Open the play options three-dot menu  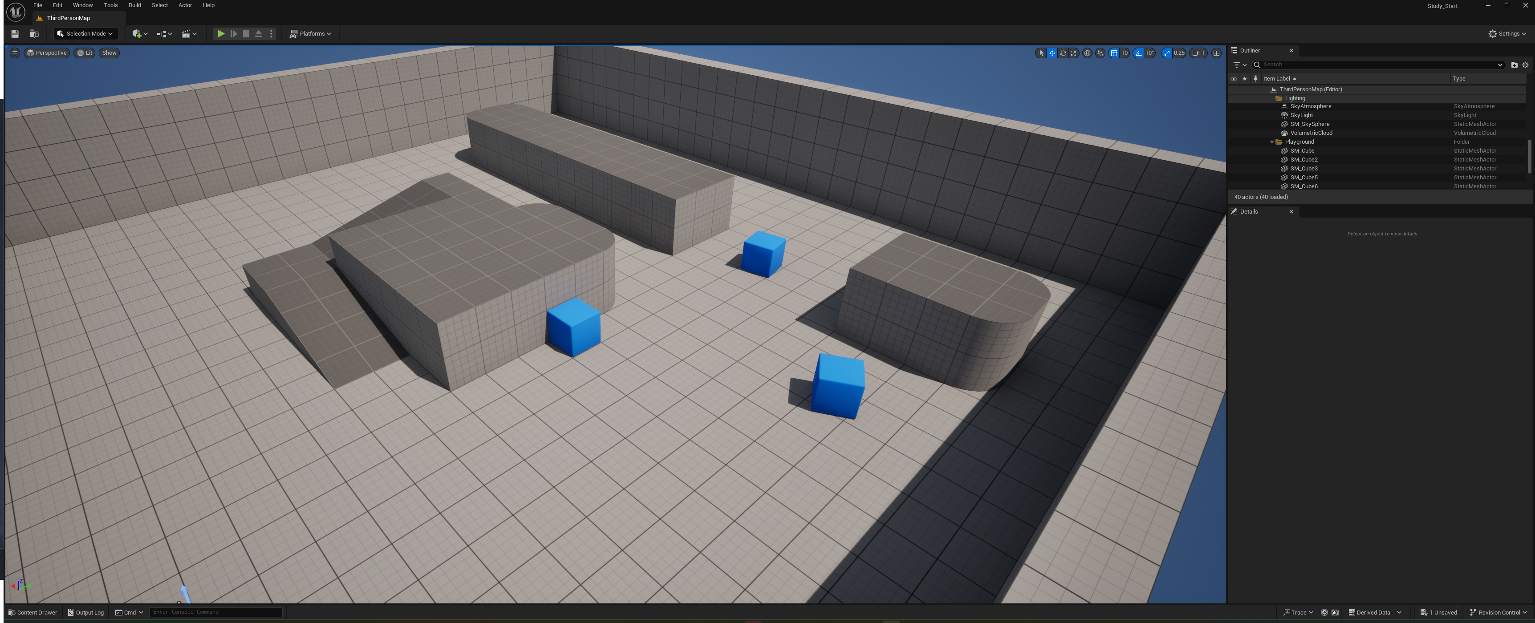tap(271, 34)
